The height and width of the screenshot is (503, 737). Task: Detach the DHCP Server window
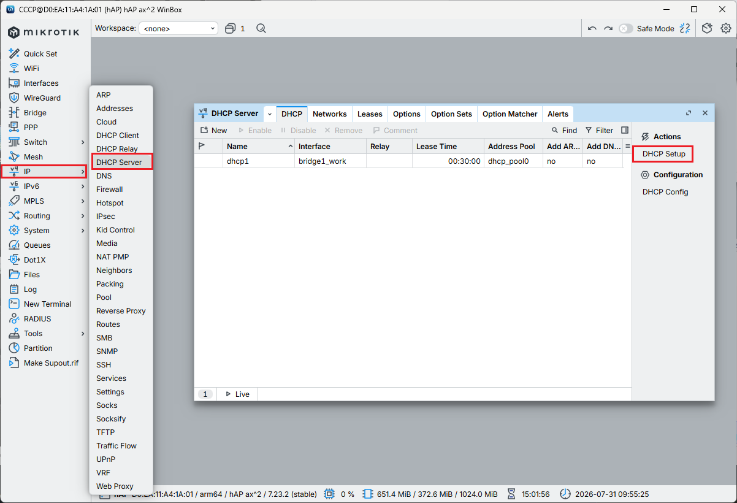point(689,113)
